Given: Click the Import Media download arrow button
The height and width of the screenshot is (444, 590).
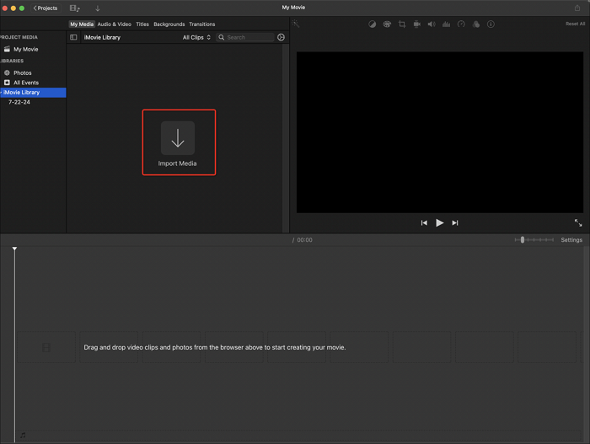Looking at the screenshot, I should [178, 137].
